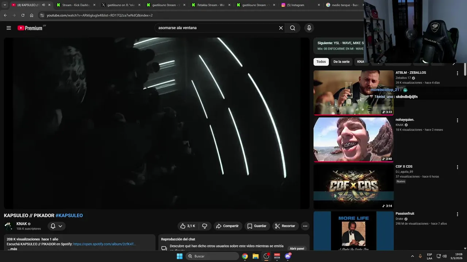
Task: Close the Petakka Stream tab
Action: coord(229,5)
